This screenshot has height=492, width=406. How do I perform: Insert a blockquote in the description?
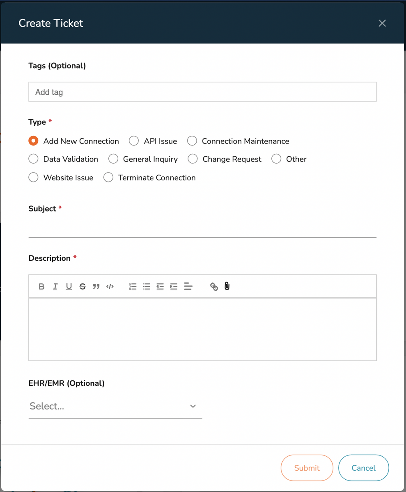[x=96, y=286]
